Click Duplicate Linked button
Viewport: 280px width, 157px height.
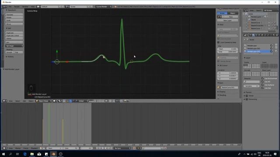pyautogui.click(x=14, y=36)
